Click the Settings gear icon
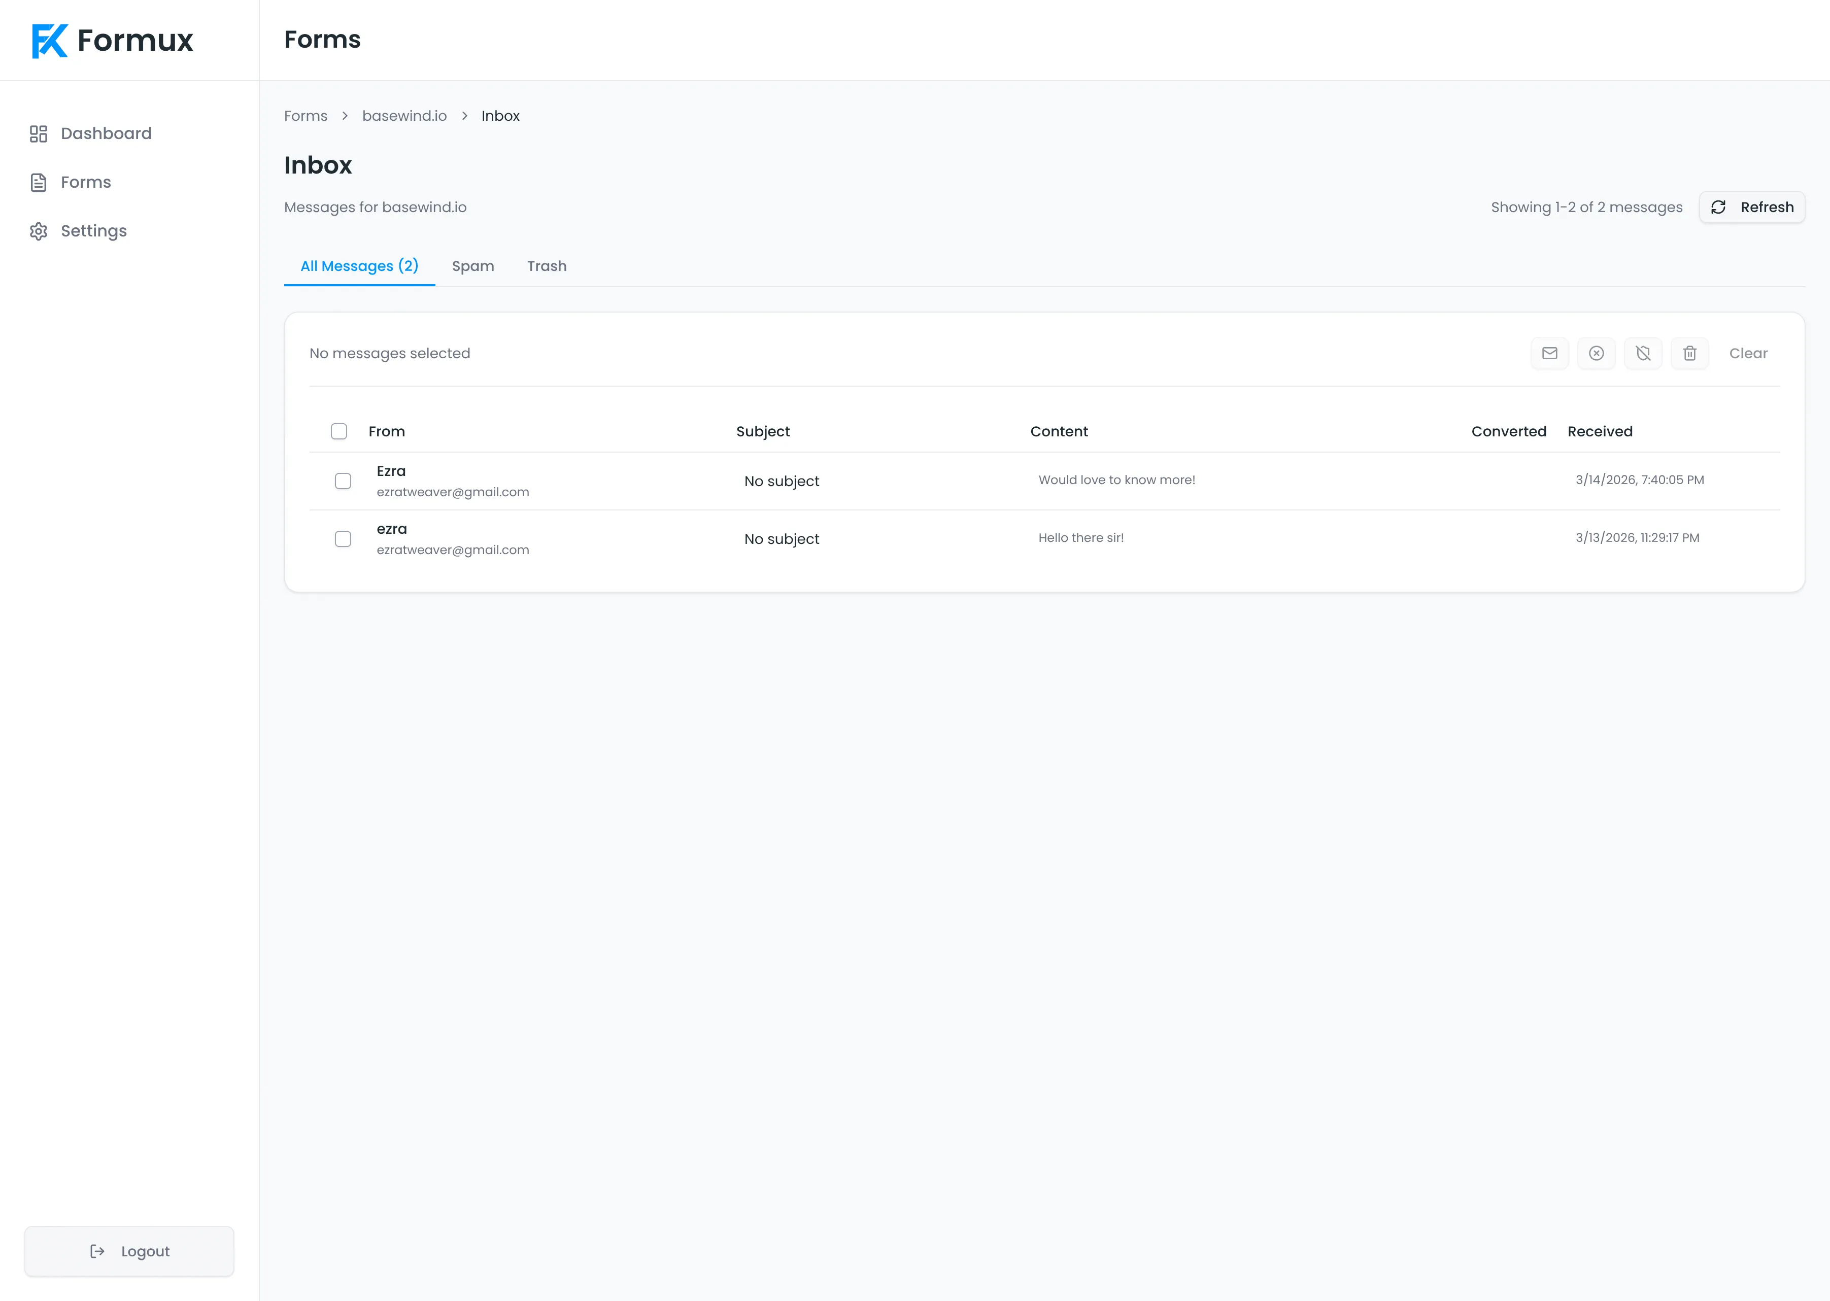This screenshot has height=1301, width=1830. tap(39, 231)
